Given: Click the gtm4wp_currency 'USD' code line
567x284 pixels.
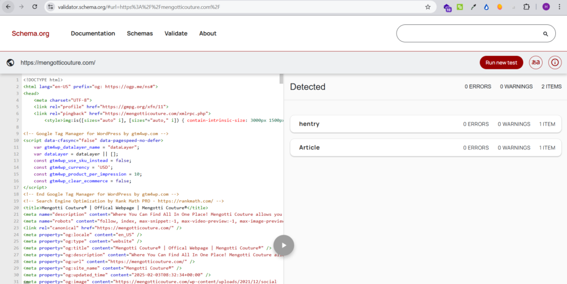Looking at the screenshot, I should pos(74,167).
